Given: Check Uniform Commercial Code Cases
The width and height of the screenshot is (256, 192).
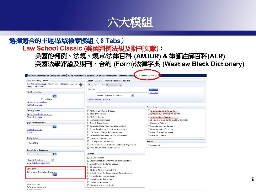Looking at the screenshot, I should coord(88,148).
